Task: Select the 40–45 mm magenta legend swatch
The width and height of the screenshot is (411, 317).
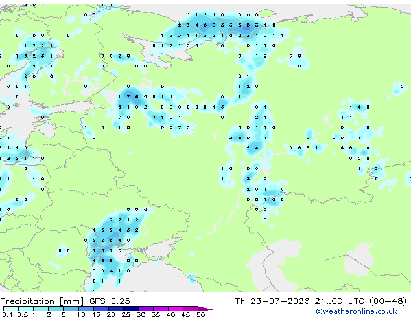Action: [x=176, y=309]
